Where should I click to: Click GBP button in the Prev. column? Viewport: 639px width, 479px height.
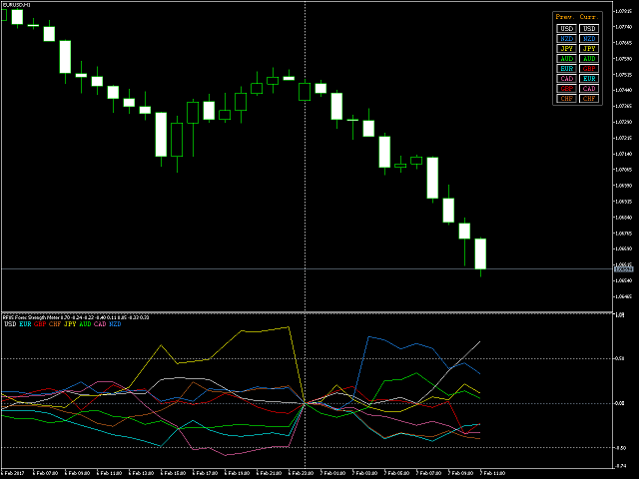[x=567, y=88]
